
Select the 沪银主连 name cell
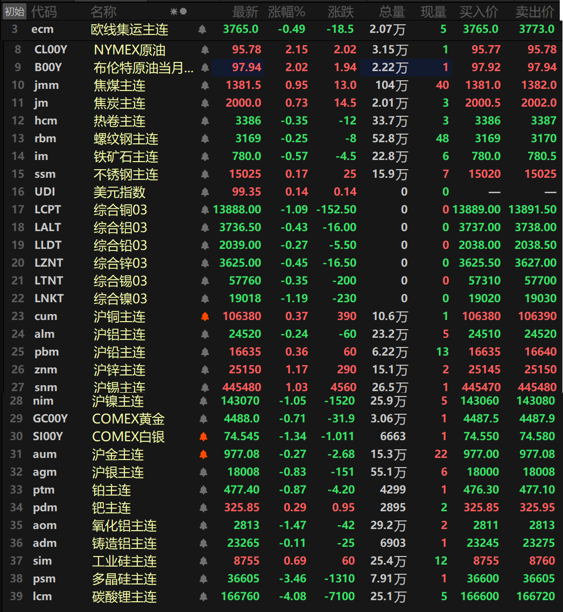coord(118,472)
